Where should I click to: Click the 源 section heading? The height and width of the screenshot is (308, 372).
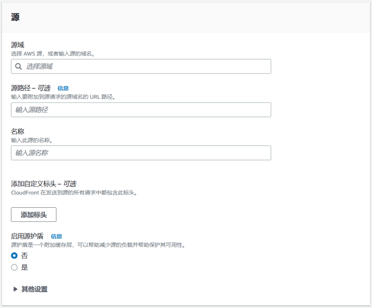(15, 17)
